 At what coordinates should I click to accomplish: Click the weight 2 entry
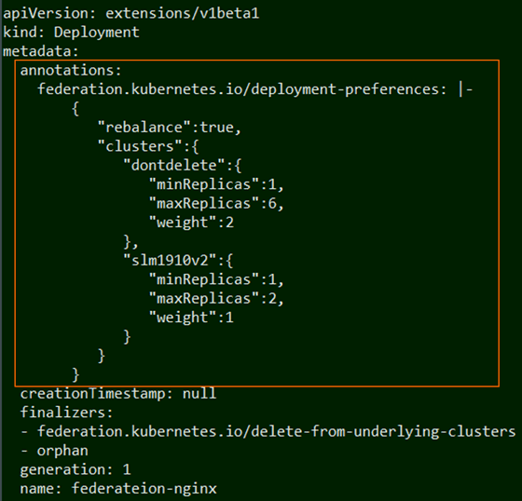point(191,223)
